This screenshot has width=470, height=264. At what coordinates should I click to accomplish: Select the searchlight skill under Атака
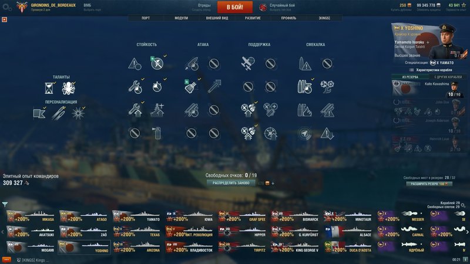192,87
